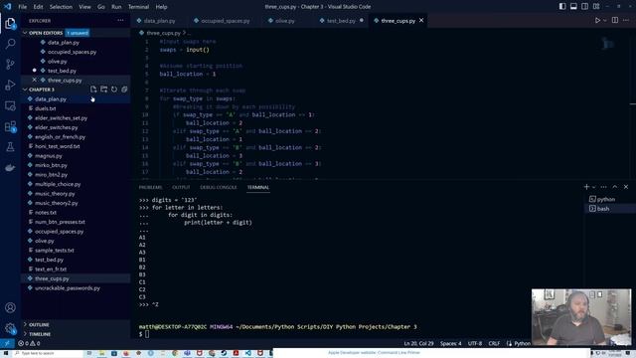Toggle the secondary side bar
This screenshot has height=358, width=636.
[585, 7]
